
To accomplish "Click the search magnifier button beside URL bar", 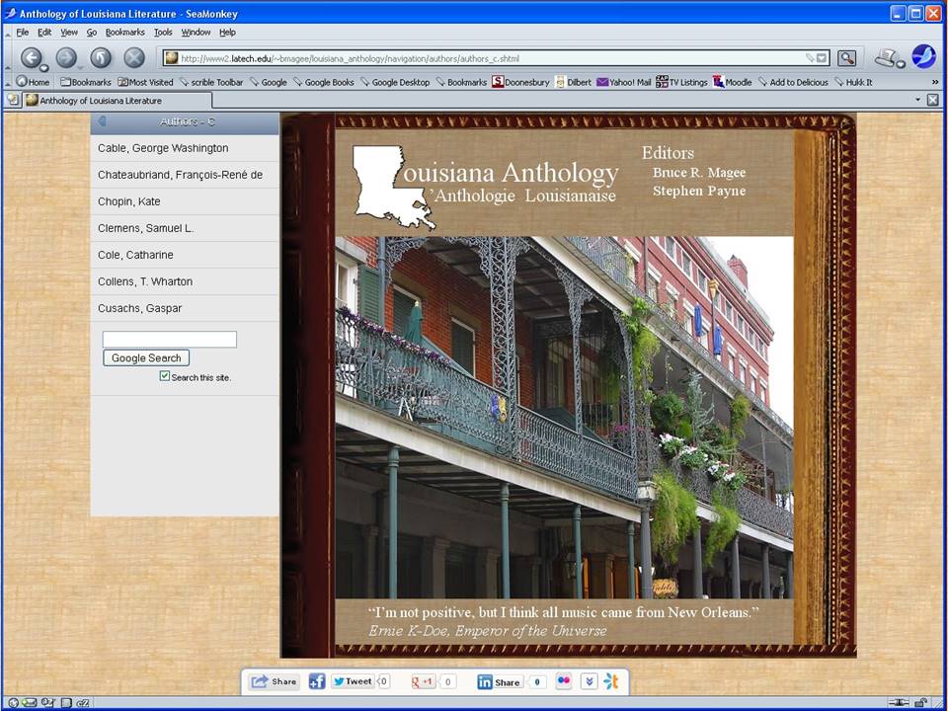I will coord(846,58).
